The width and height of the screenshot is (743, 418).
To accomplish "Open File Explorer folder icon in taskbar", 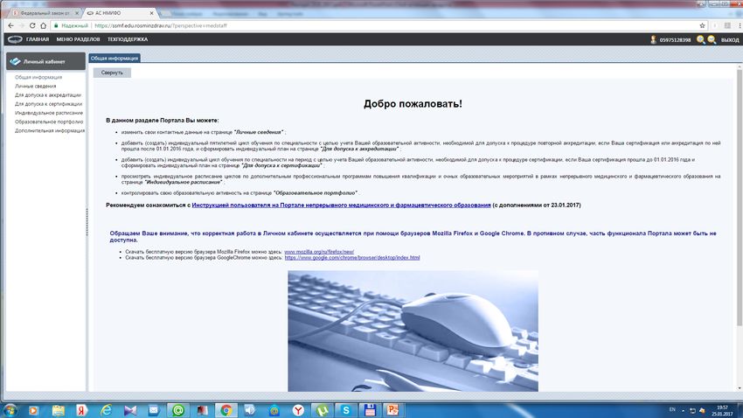I will 59,410.
